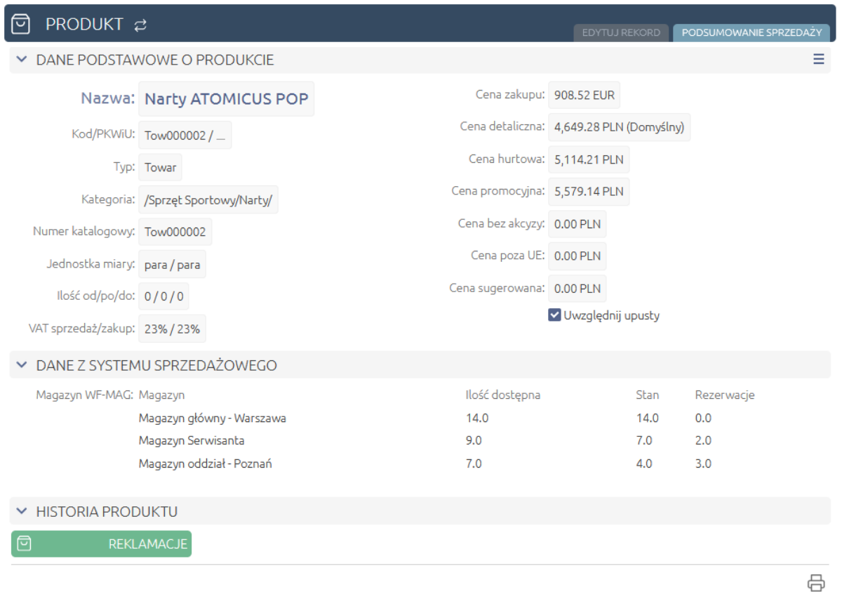Uncheck the Uwzględnij upusty checkbox
The image size is (842, 599).
pos(554,315)
